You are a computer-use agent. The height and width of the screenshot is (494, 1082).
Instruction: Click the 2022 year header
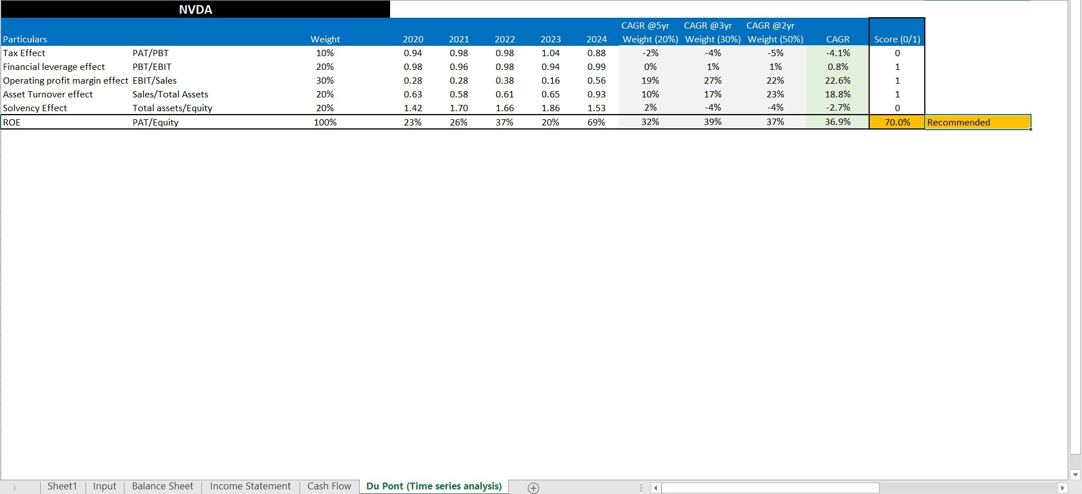click(x=504, y=39)
